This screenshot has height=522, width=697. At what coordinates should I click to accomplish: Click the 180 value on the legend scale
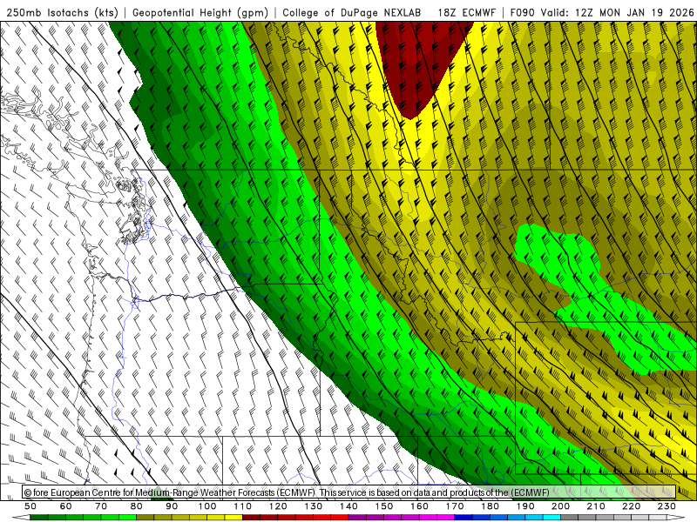tap(490, 506)
